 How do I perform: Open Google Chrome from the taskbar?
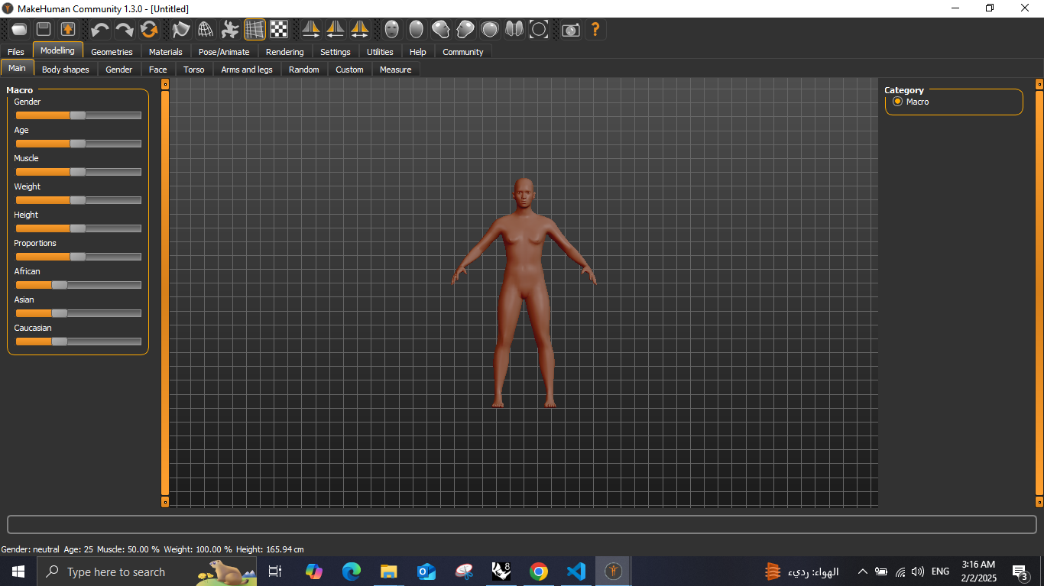[539, 571]
